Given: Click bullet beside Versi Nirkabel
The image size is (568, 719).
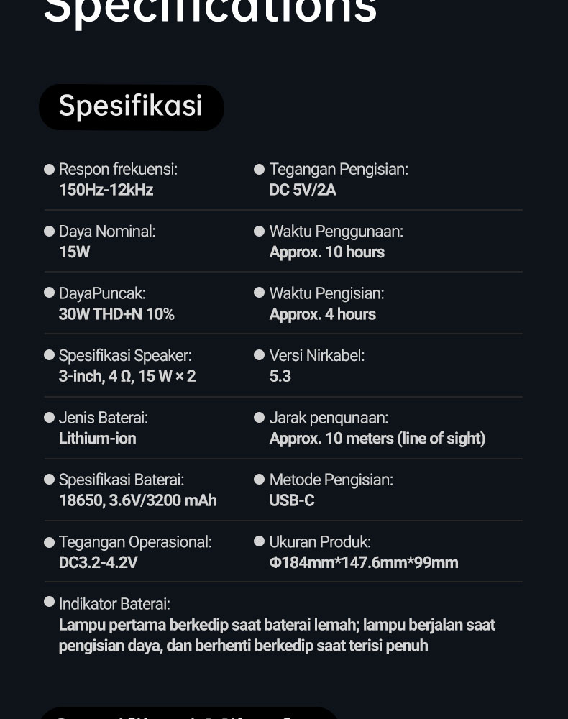Looking at the screenshot, I should [259, 355].
